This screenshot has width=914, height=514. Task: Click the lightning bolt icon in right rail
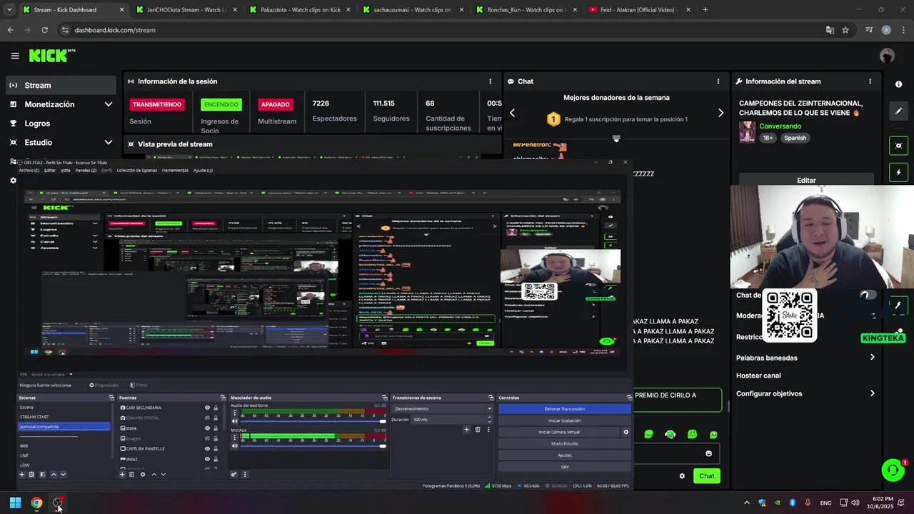pyautogui.click(x=898, y=173)
